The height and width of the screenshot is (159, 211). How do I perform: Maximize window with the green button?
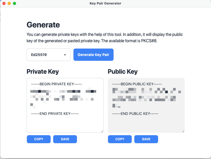(14, 3)
